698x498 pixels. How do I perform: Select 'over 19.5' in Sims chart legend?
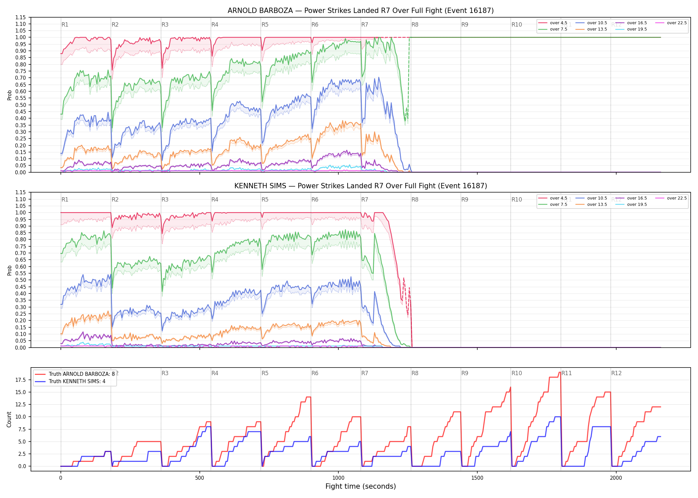tap(631, 205)
